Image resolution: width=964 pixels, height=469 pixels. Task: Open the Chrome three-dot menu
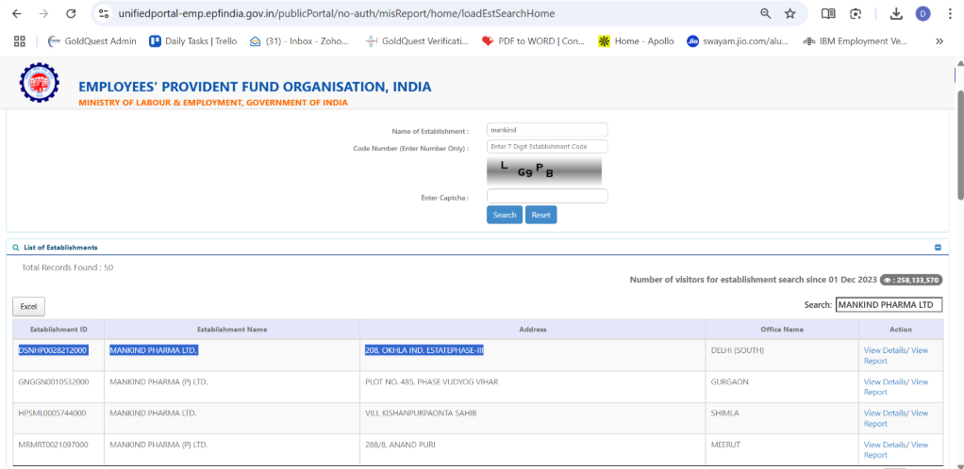949,14
